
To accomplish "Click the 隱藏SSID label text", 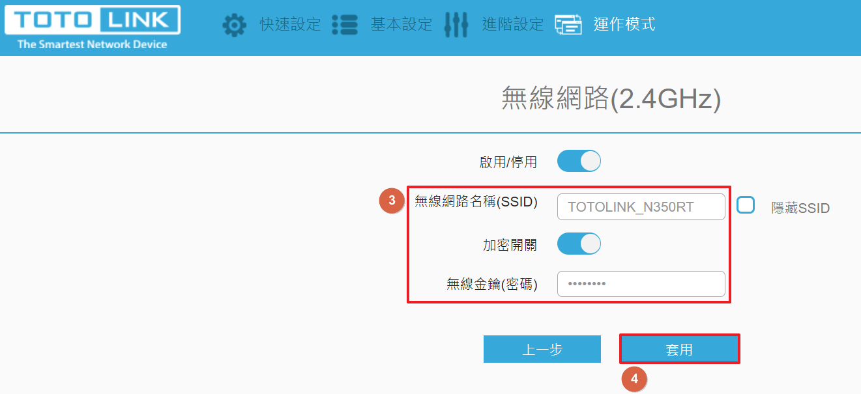I will [800, 208].
